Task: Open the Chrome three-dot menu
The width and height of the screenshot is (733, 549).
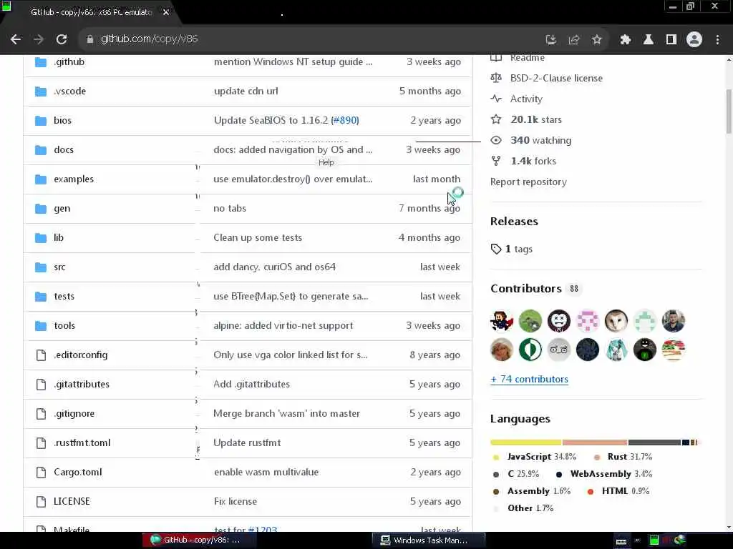Action: 717,40
